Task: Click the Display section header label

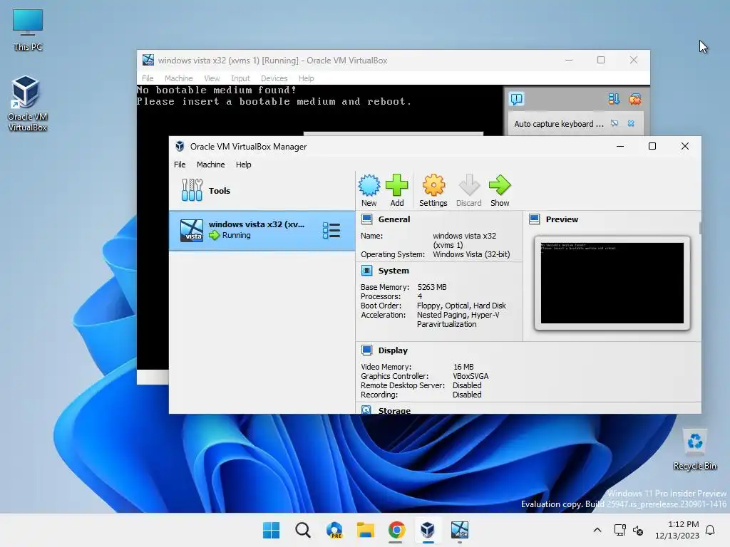Action: coord(393,350)
